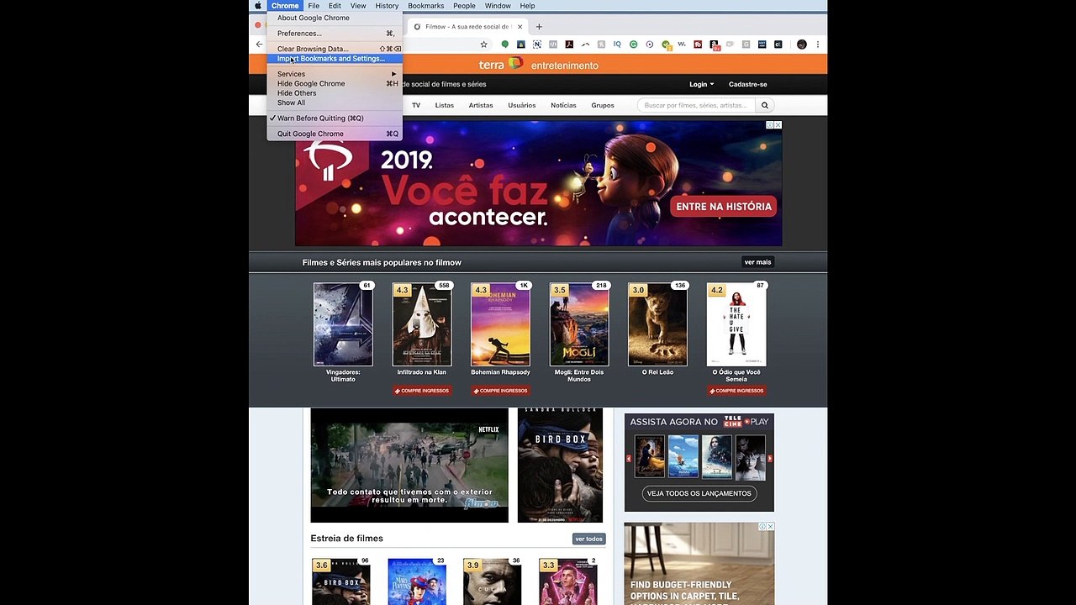The width and height of the screenshot is (1076, 605).
Task: Open the Mogli: Entre Dois Mundos poster
Action: click(579, 324)
